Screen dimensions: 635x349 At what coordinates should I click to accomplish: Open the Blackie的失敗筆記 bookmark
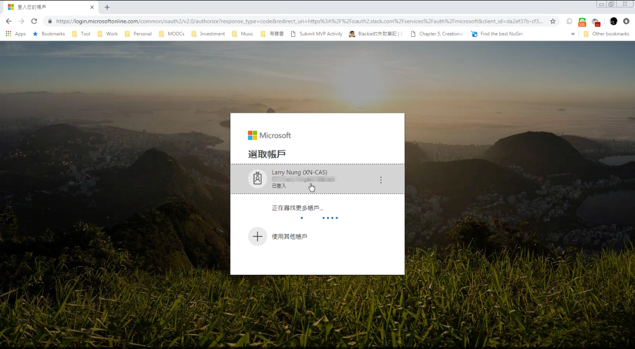pyautogui.click(x=376, y=34)
